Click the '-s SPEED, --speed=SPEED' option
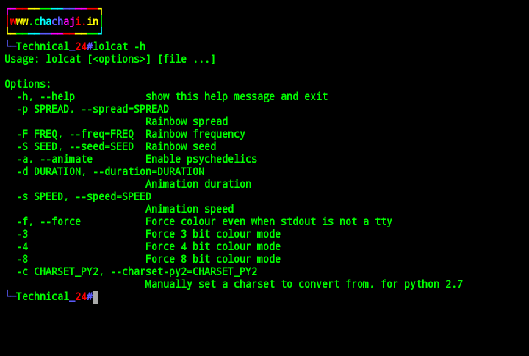The image size is (529, 356). coord(84,196)
